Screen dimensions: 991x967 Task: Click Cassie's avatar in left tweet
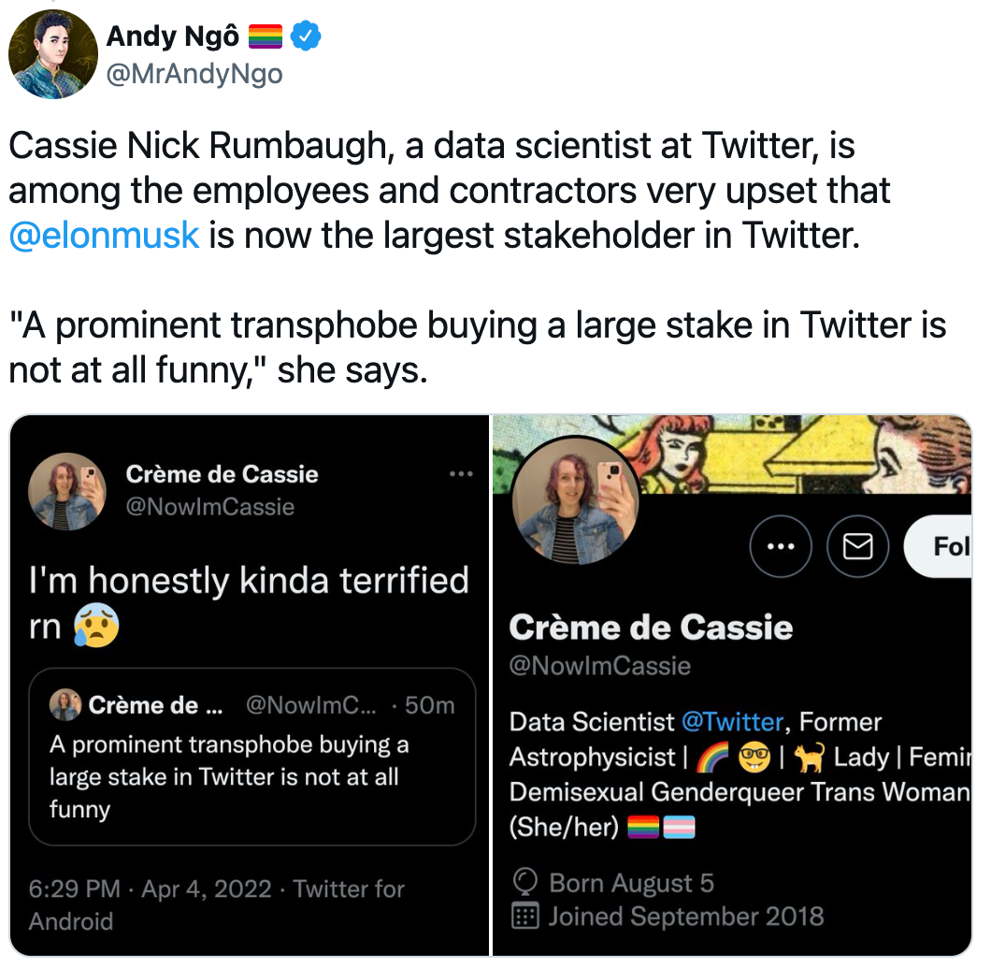[67, 491]
